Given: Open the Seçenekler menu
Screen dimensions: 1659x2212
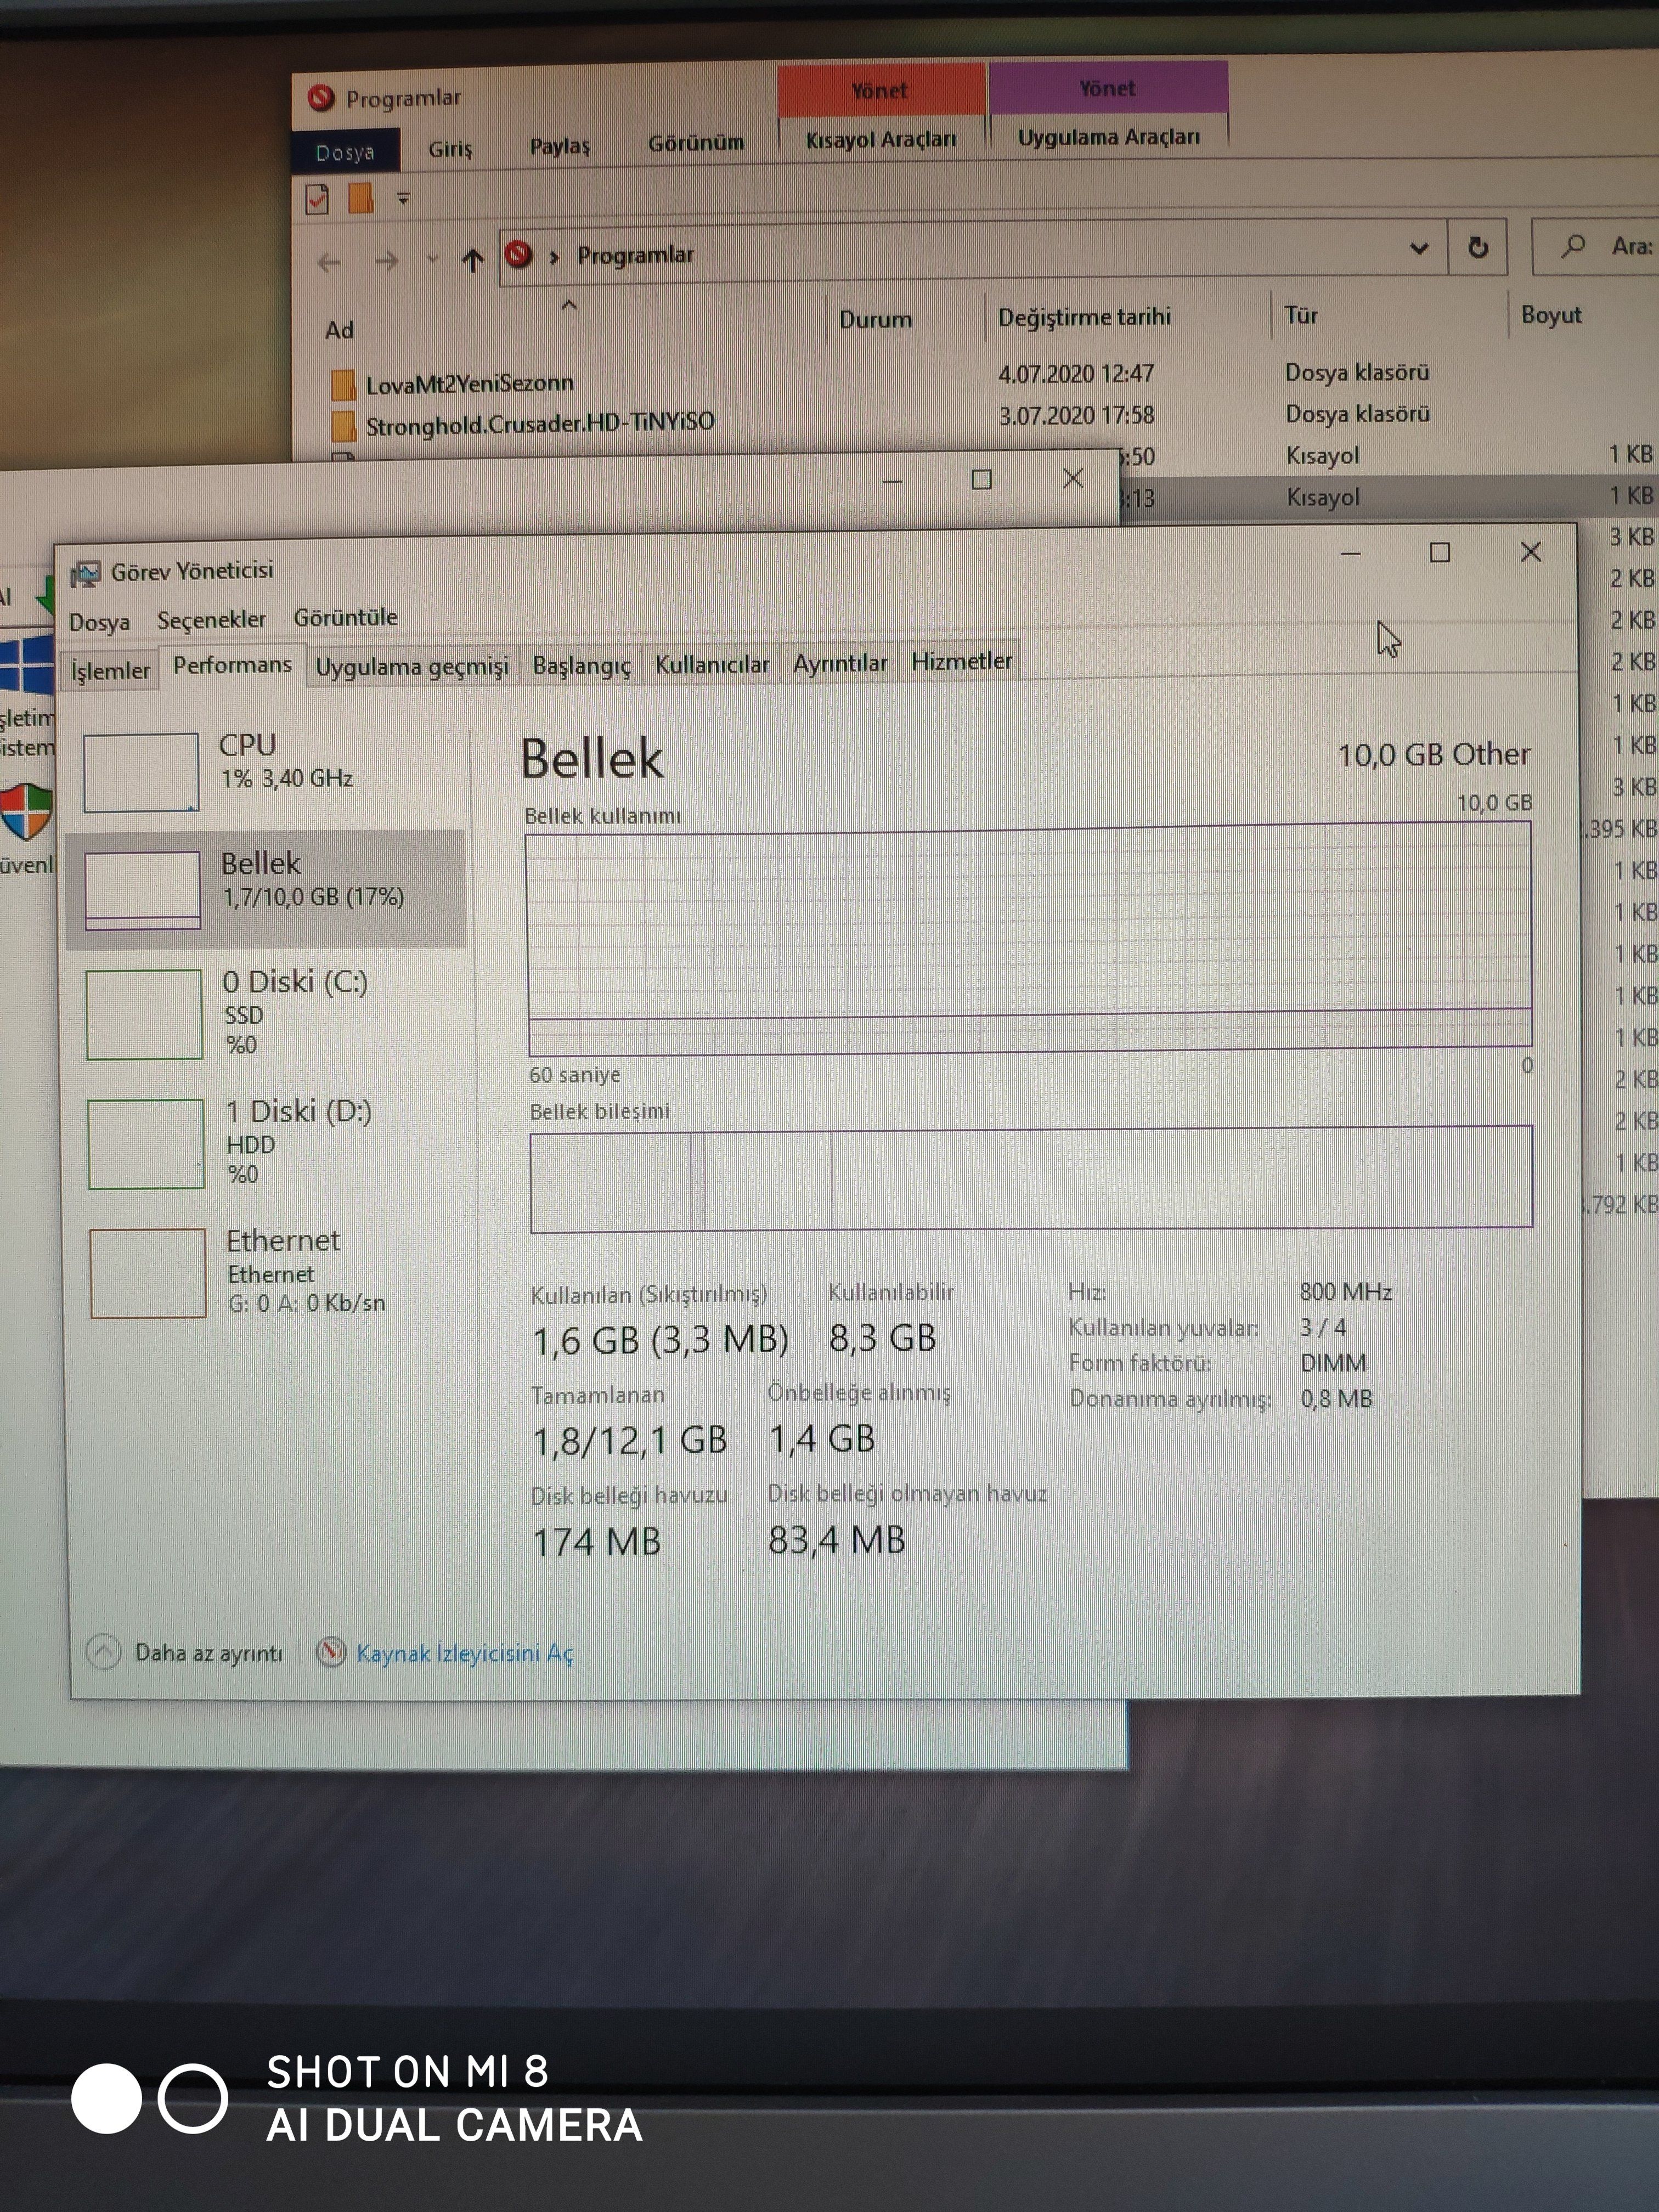Looking at the screenshot, I should pos(211,620).
